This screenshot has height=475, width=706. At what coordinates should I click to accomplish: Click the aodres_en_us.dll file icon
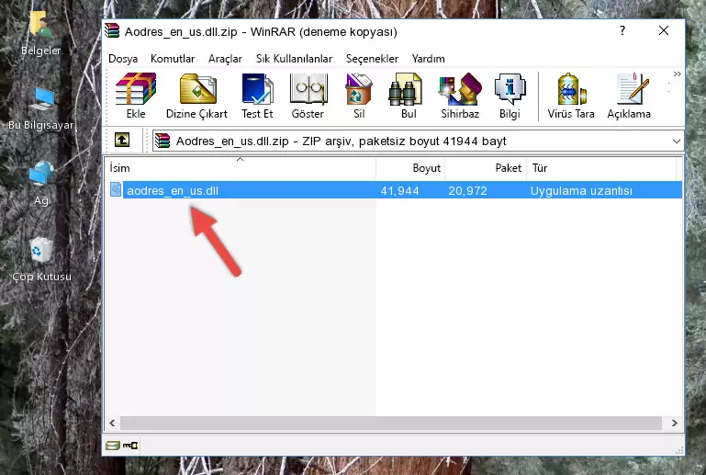pyautogui.click(x=116, y=190)
